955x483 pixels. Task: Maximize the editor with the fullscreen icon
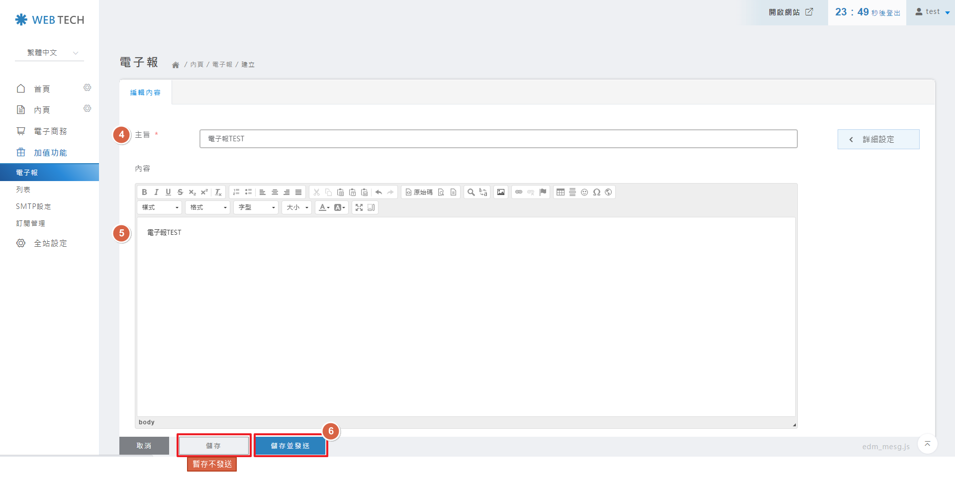pos(359,207)
